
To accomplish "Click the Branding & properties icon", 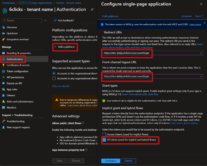I will click(4, 53).
